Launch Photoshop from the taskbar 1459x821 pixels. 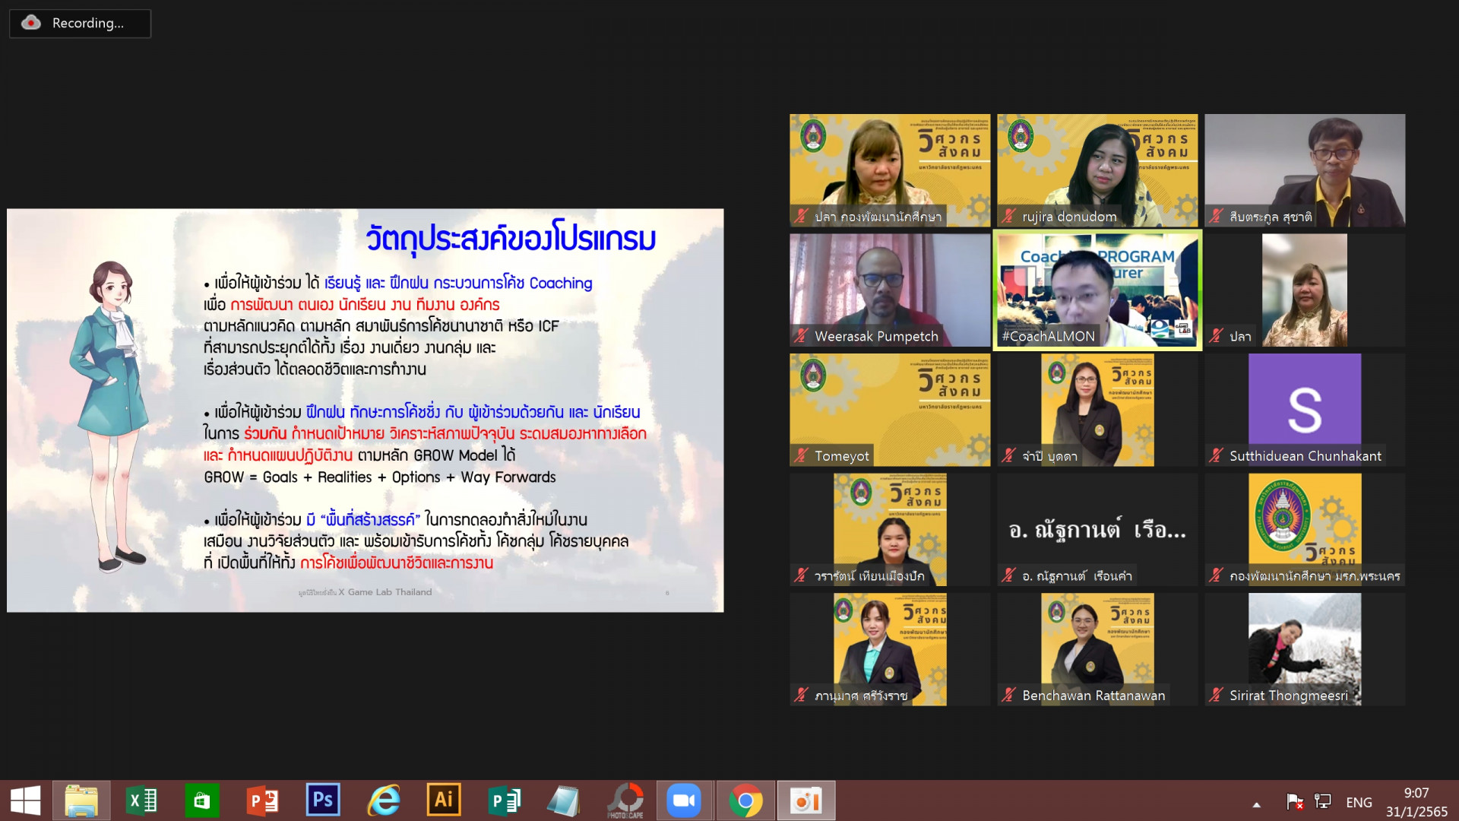pos(323,800)
